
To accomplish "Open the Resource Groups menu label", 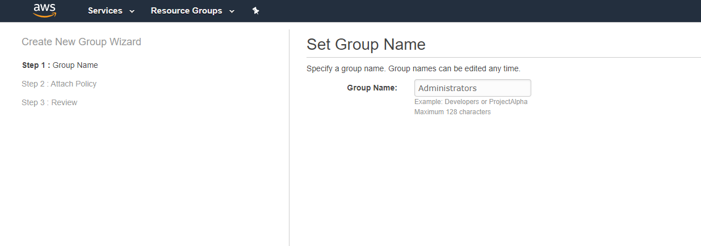I will coord(186,11).
